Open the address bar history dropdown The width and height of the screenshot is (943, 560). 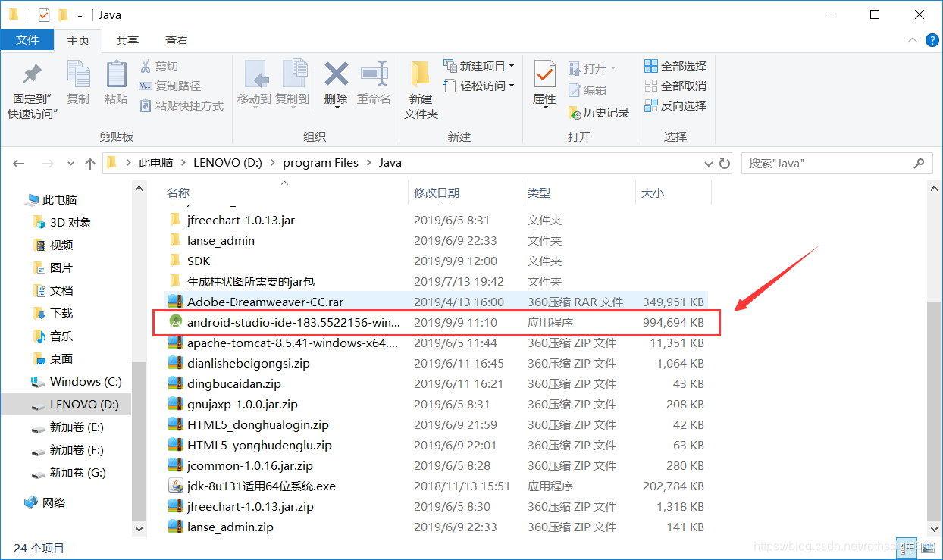(709, 163)
